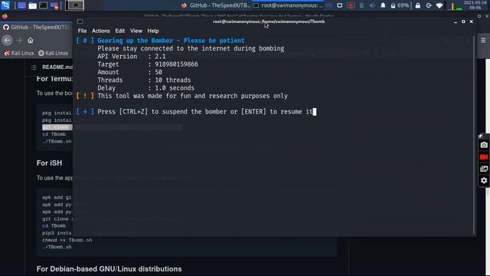490x276 pixels.
Task: Open the Kali applications menu
Action: pyautogui.click(x=5, y=5)
